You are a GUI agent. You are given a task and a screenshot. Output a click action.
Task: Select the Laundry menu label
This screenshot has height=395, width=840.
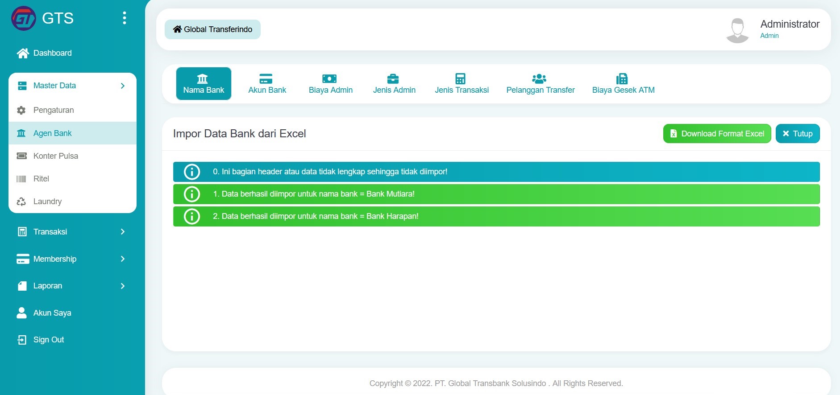coord(47,202)
